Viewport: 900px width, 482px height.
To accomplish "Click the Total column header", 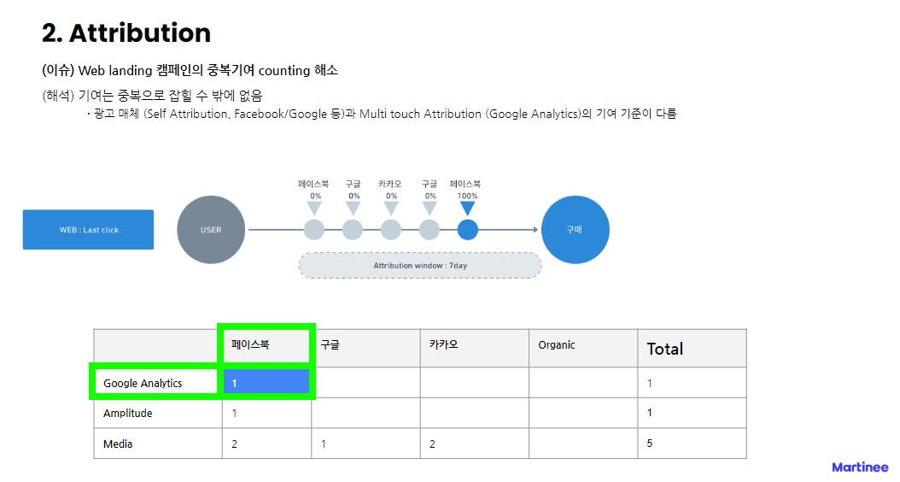I will (x=693, y=348).
